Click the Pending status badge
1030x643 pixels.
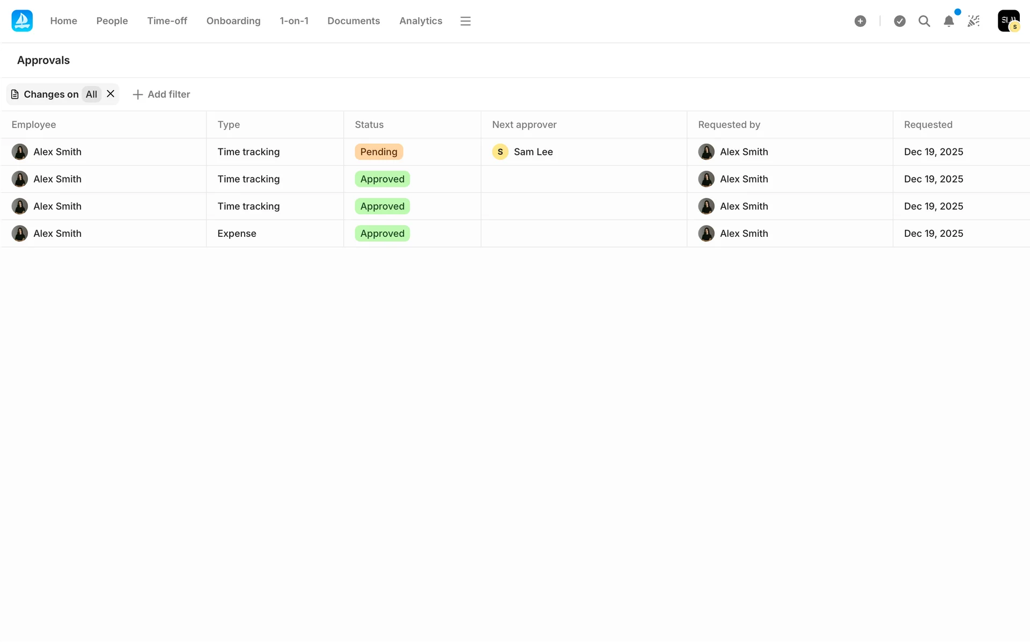[x=378, y=152]
